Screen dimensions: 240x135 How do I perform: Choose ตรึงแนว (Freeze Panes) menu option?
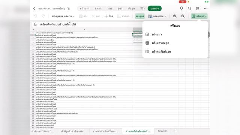point(175,34)
